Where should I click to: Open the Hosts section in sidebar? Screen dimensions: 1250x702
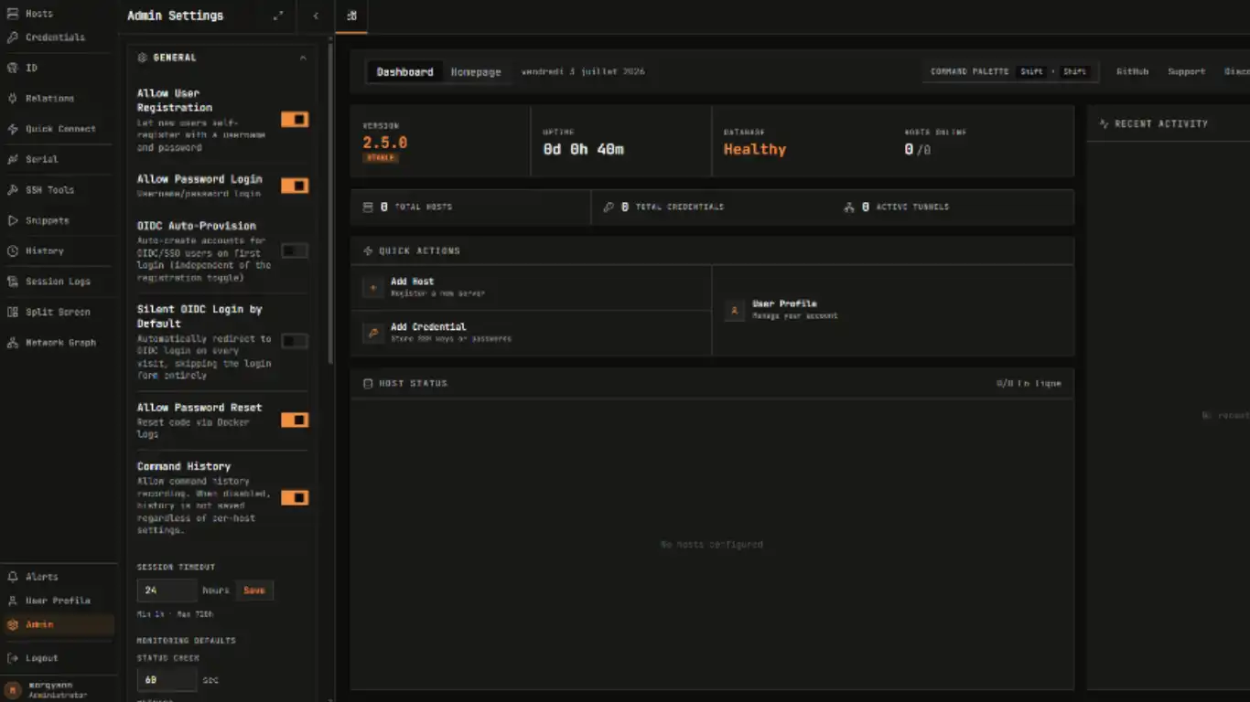(38, 14)
